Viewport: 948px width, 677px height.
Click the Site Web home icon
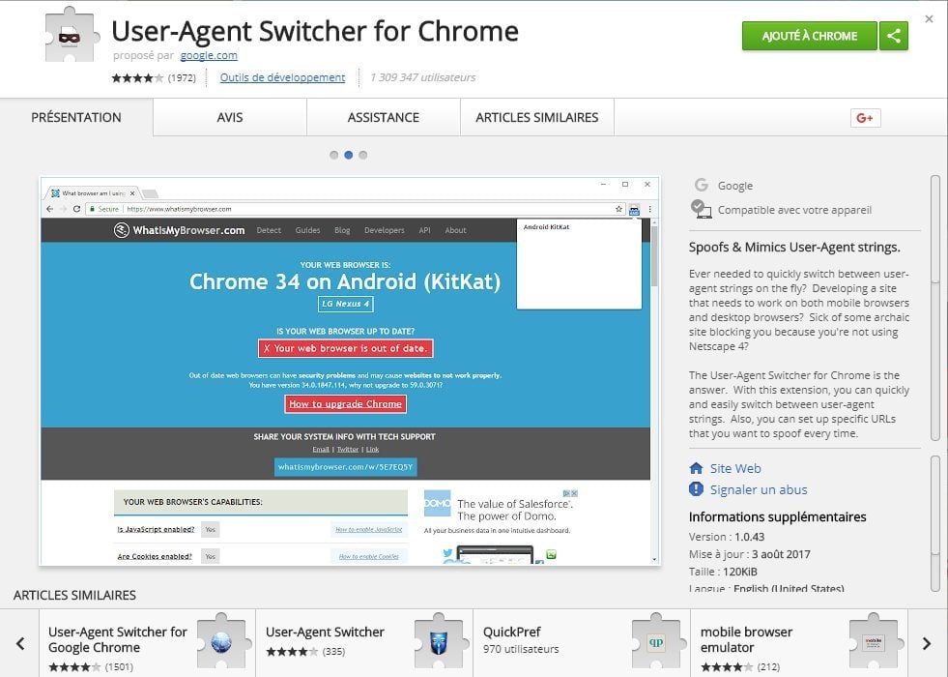coord(696,468)
